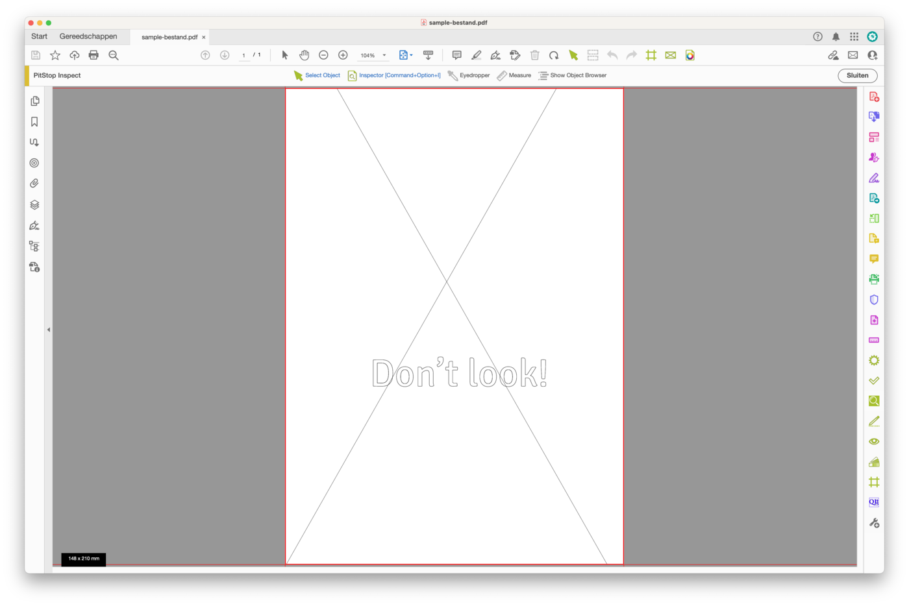Screen dimensions: 909x606
Task: Click the stamp tool icon
Action: [x=515, y=56]
